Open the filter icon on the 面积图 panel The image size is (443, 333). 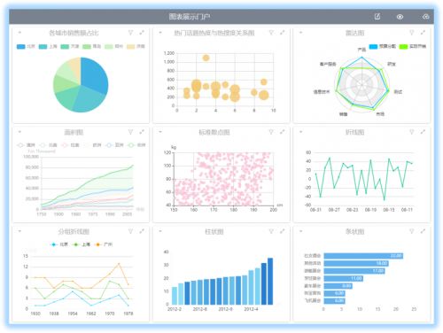point(130,132)
